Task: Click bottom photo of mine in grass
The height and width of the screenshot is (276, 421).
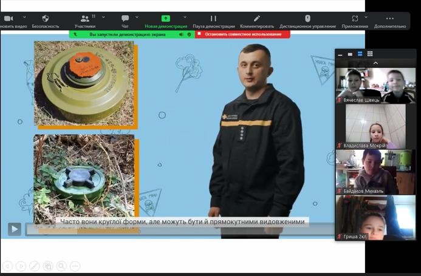Action: click(84, 179)
